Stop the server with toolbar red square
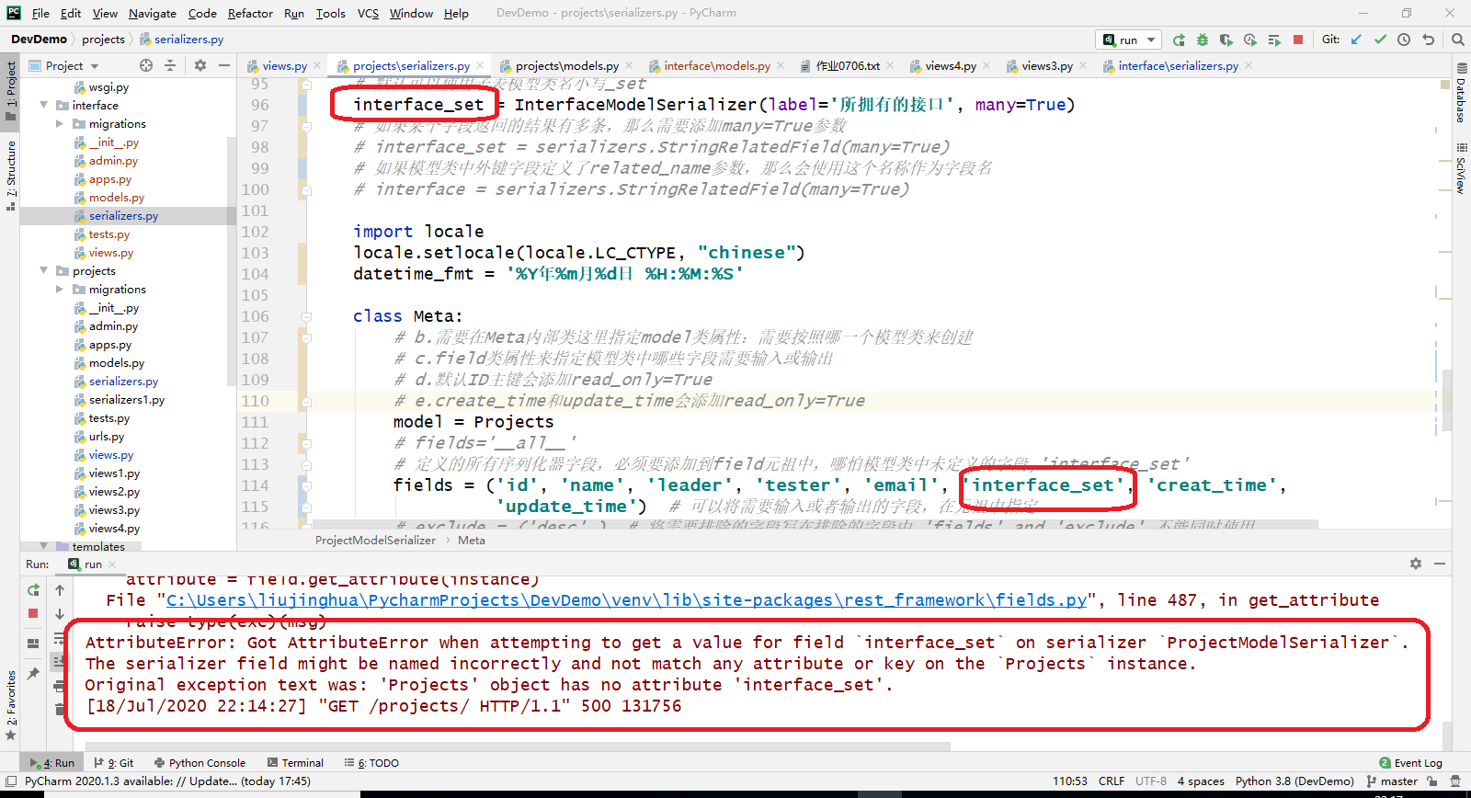The width and height of the screenshot is (1471, 798). tap(1298, 40)
